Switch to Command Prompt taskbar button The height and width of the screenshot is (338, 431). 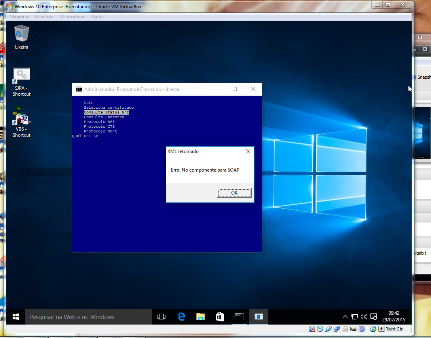[x=239, y=317]
